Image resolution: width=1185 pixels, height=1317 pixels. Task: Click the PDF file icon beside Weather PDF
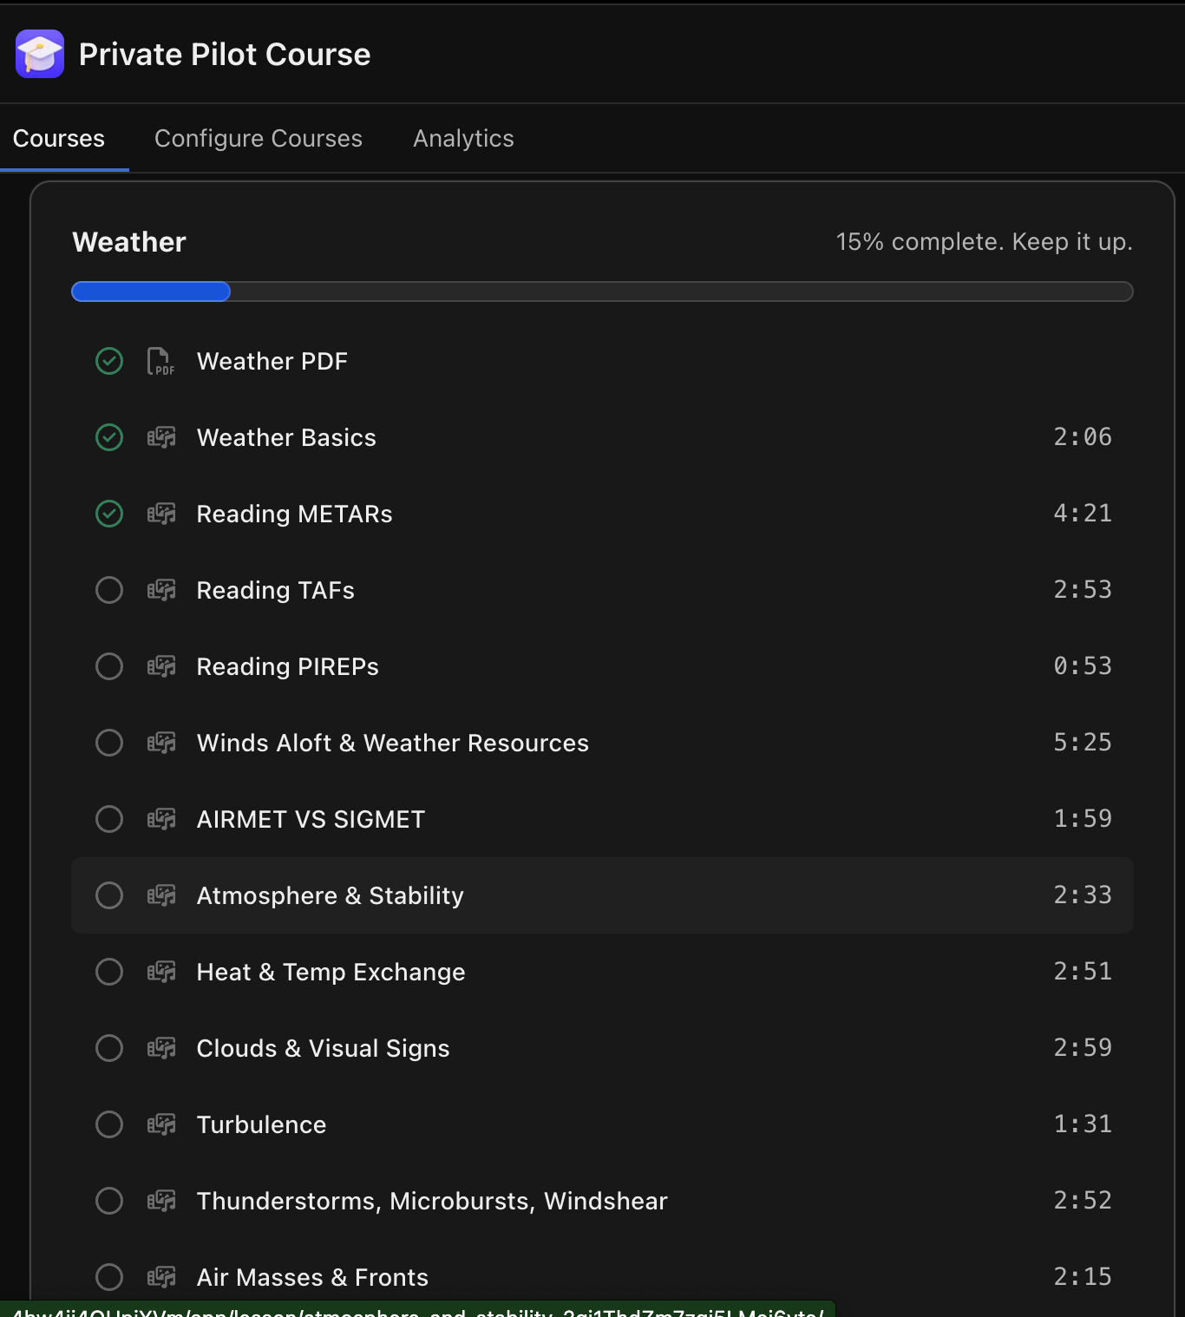coord(160,361)
